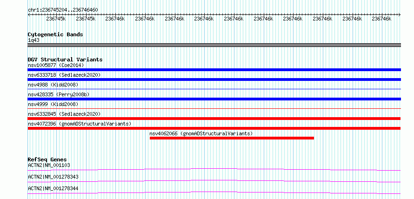The image size is (414, 199).
Task: Click the ACTN2|NM_001278343 magenta transcript line
Action: [214, 180]
